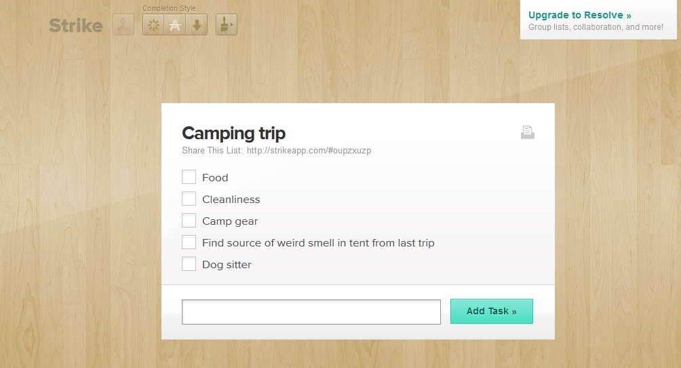Tick the weird smell in tent task
The image size is (681, 368).
[189, 242]
